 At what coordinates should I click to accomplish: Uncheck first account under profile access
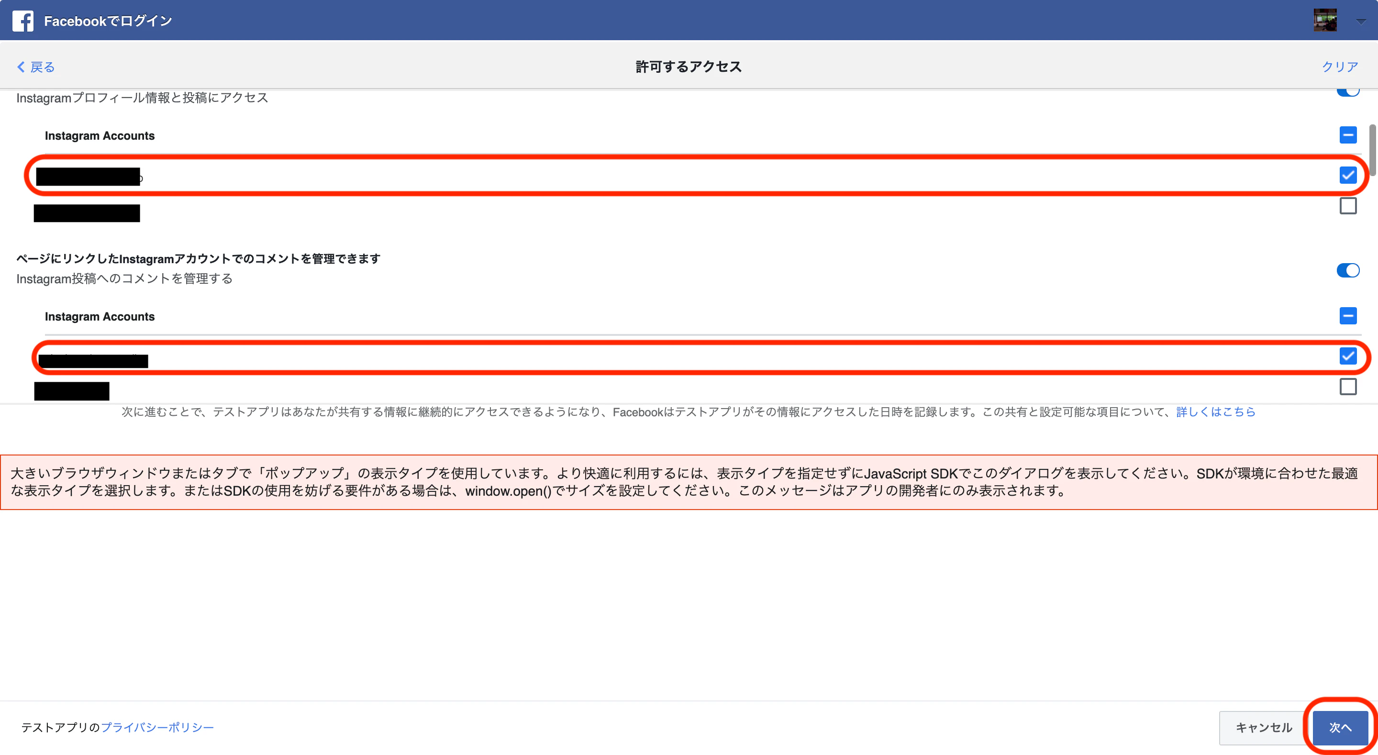click(x=1348, y=175)
